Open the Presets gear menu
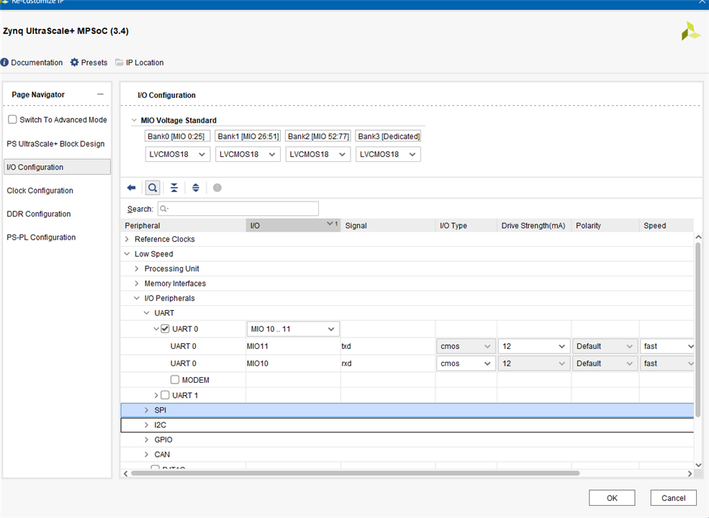709x518 pixels. [75, 63]
